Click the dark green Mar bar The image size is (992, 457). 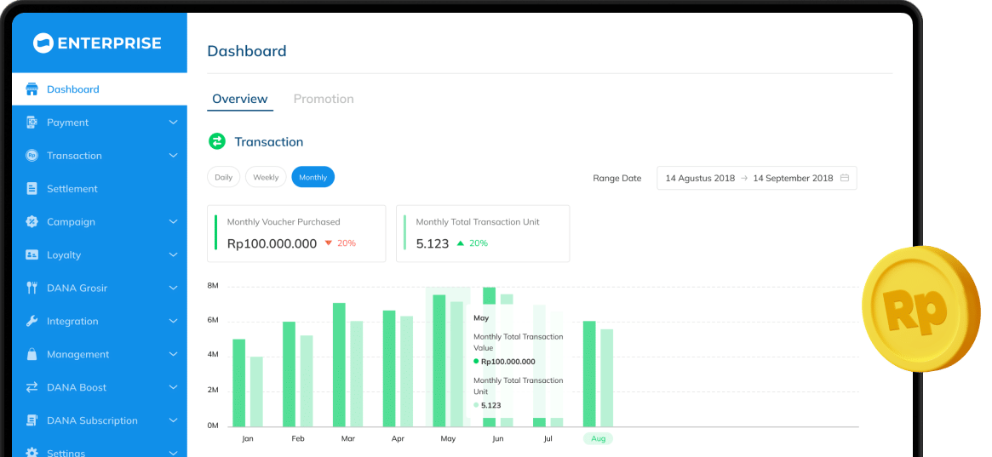pos(339,365)
